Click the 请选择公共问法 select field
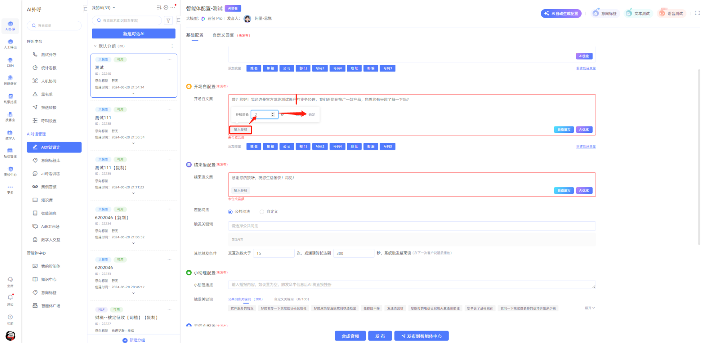The height and width of the screenshot is (343, 704). point(411,226)
